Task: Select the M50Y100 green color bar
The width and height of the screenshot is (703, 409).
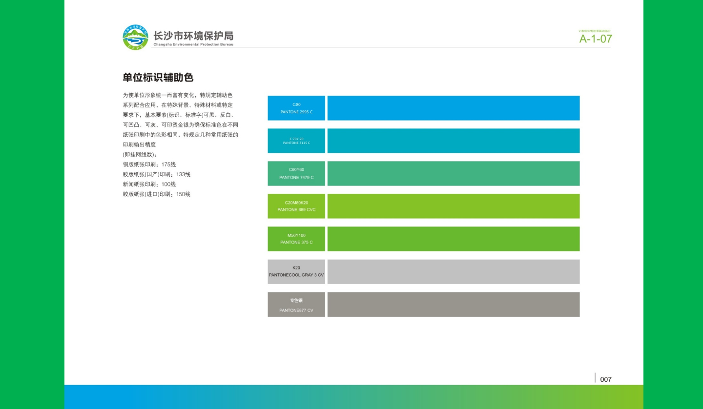Action: [453, 239]
